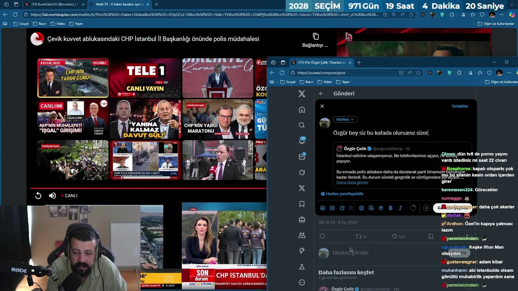Open X Home in the sidebar
518x291 pixels.
pos(302,110)
